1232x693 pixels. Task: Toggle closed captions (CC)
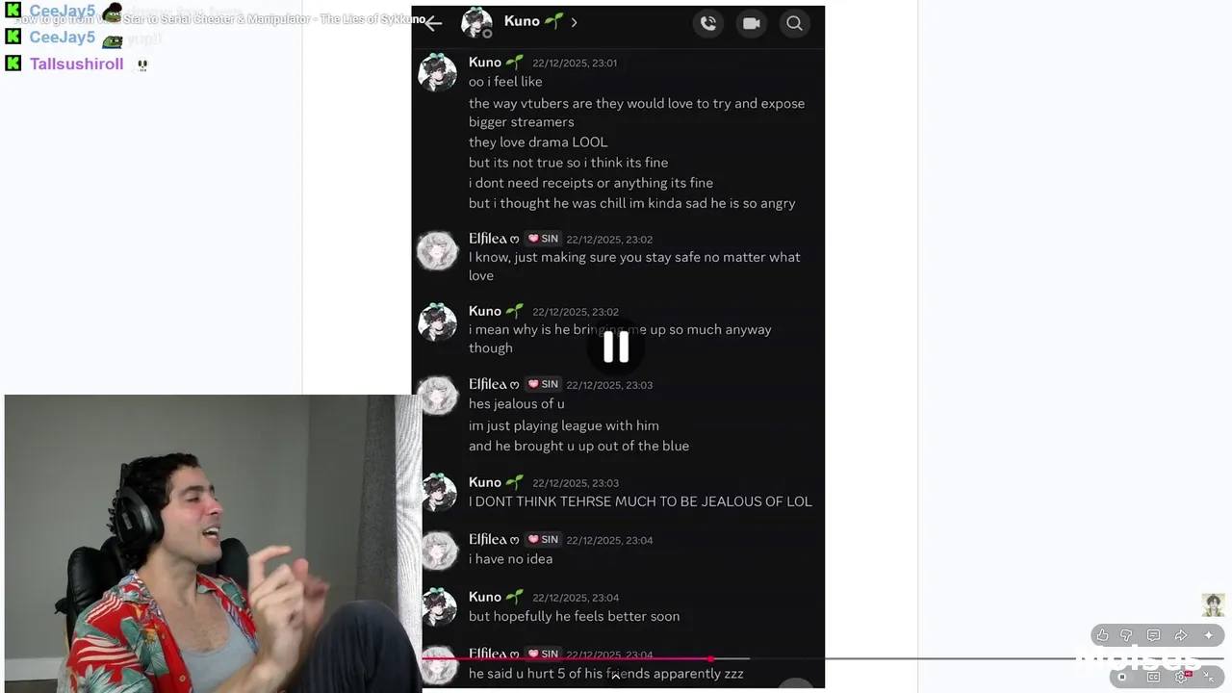click(x=1153, y=677)
